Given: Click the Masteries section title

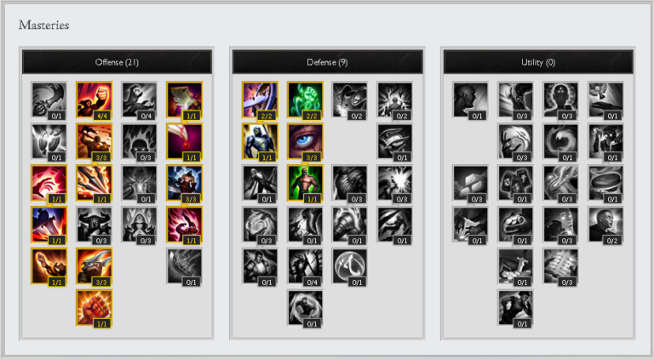Looking at the screenshot, I should [43, 25].
